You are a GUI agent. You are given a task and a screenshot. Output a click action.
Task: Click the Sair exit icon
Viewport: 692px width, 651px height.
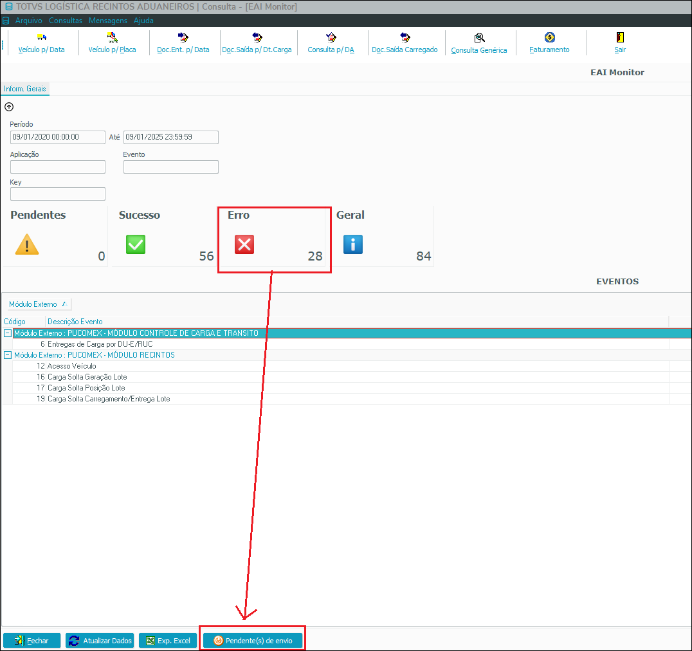click(620, 37)
